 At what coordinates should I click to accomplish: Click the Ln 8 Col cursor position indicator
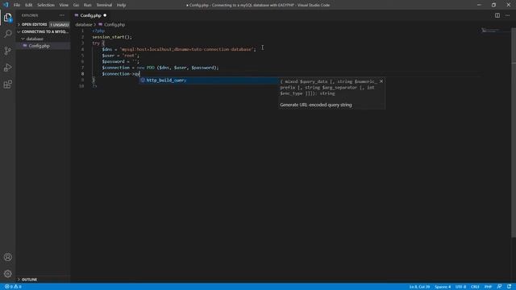pyautogui.click(x=419, y=287)
